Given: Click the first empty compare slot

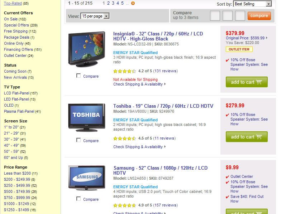Looking at the screenshot, I should (215, 16).
